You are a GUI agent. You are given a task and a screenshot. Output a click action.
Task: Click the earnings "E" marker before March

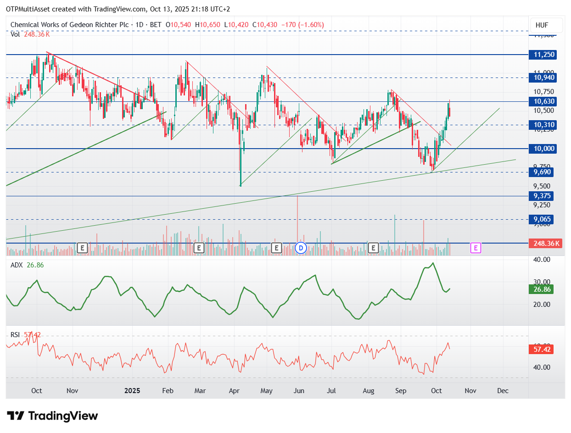click(x=199, y=248)
